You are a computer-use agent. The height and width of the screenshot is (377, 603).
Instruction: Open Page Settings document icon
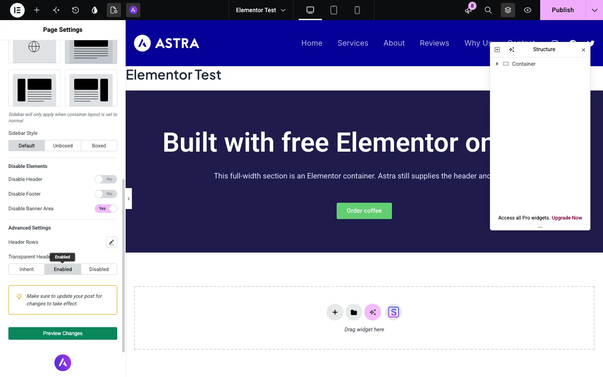114,10
